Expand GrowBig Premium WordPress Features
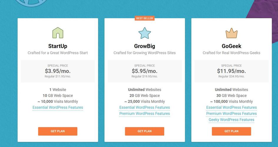 tap(145, 113)
